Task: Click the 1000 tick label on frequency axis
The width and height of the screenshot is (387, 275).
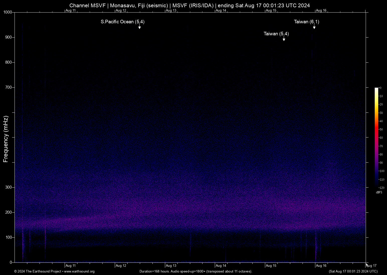Action: pyautogui.click(x=8, y=12)
